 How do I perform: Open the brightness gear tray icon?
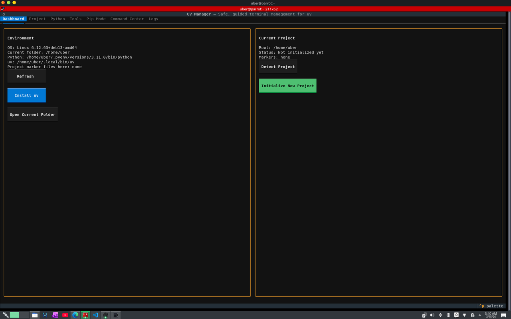click(x=448, y=315)
